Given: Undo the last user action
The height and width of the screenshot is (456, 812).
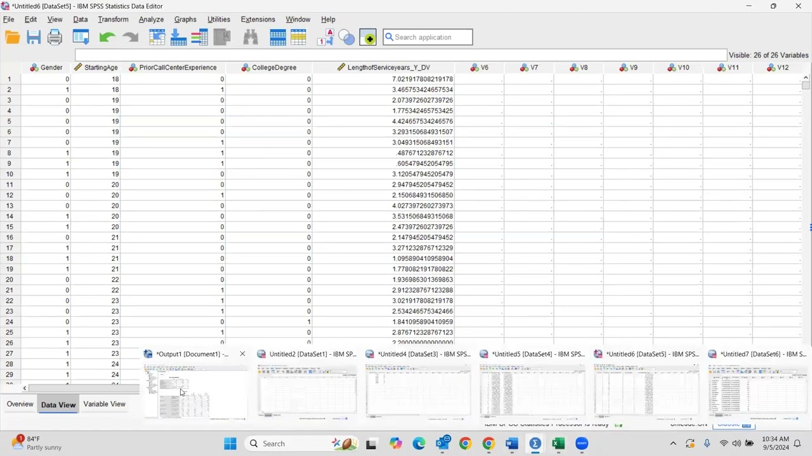Looking at the screenshot, I should (x=107, y=37).
